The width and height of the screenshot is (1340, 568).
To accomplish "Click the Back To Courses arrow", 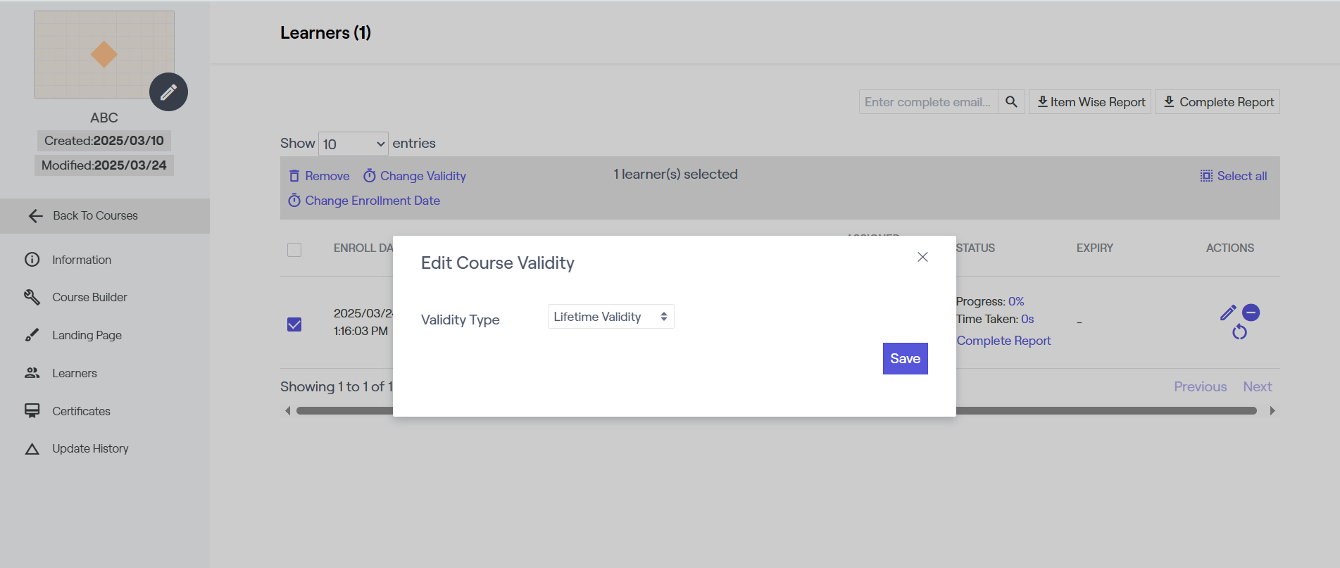I will pos(36,216).
